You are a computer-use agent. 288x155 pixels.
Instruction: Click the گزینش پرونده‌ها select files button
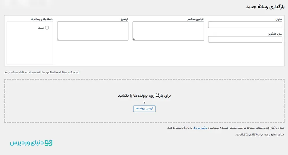[144, 109]
